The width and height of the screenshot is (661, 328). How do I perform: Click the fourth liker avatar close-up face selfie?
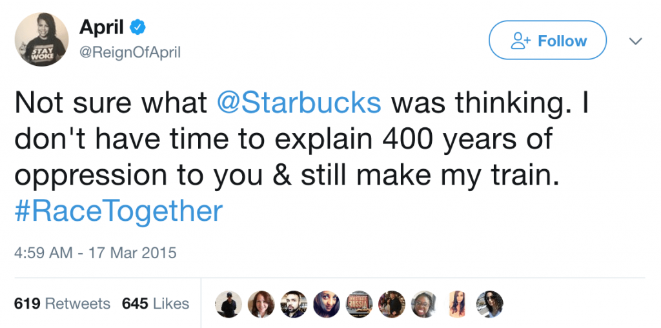coord(326,303)
